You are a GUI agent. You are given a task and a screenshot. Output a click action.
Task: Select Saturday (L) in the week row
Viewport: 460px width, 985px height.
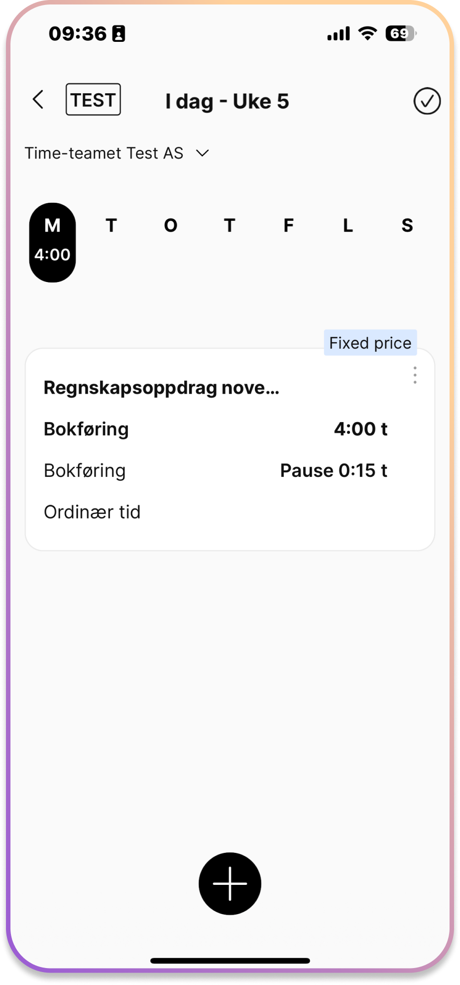(348, 226)
